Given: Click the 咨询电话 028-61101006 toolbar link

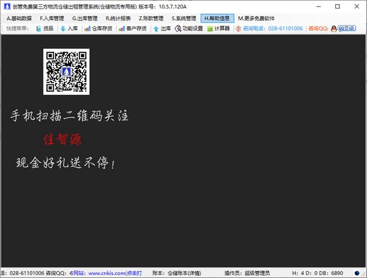Looking at the screenshot, I should 273,29.
